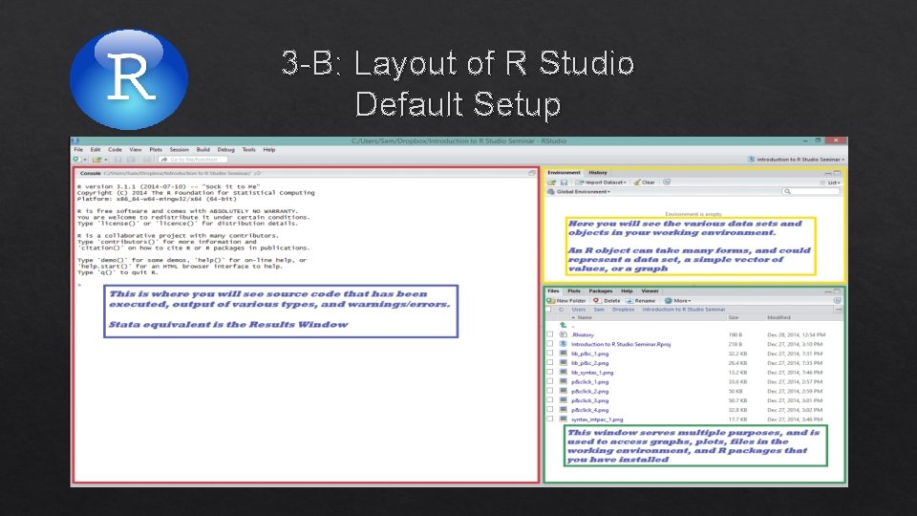This screenshot has height=516, width=917.
Task: Switch to the History tab
Action: 598,173
